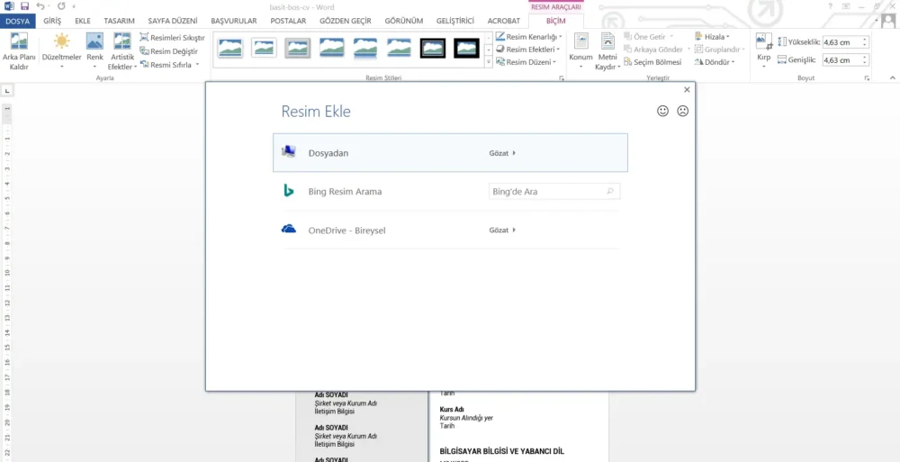Open the Düzeltmeler sun icon
This screenshot has width=900, height=462.
click(61, 41)
